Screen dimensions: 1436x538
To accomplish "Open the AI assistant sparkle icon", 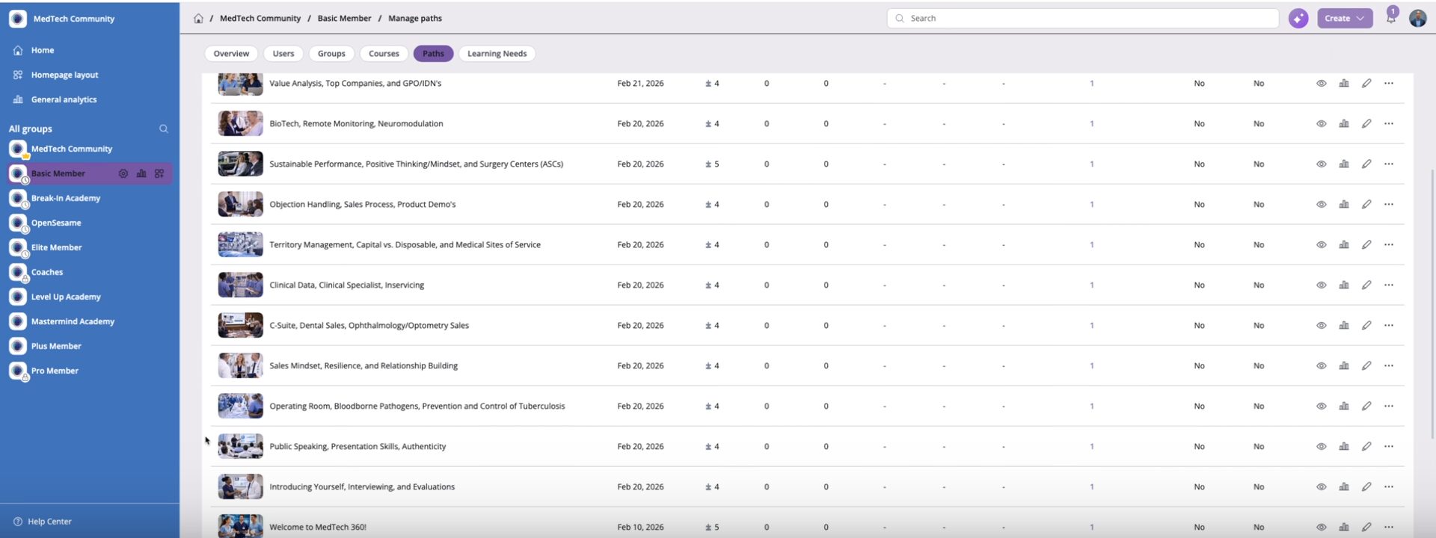I will (x=1298, y=19).
